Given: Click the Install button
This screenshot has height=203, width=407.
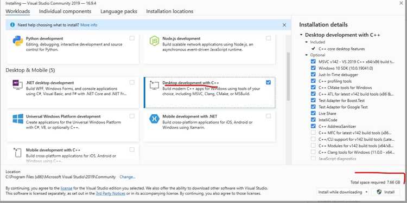Looking at the screenshot, I should (386, 192).
